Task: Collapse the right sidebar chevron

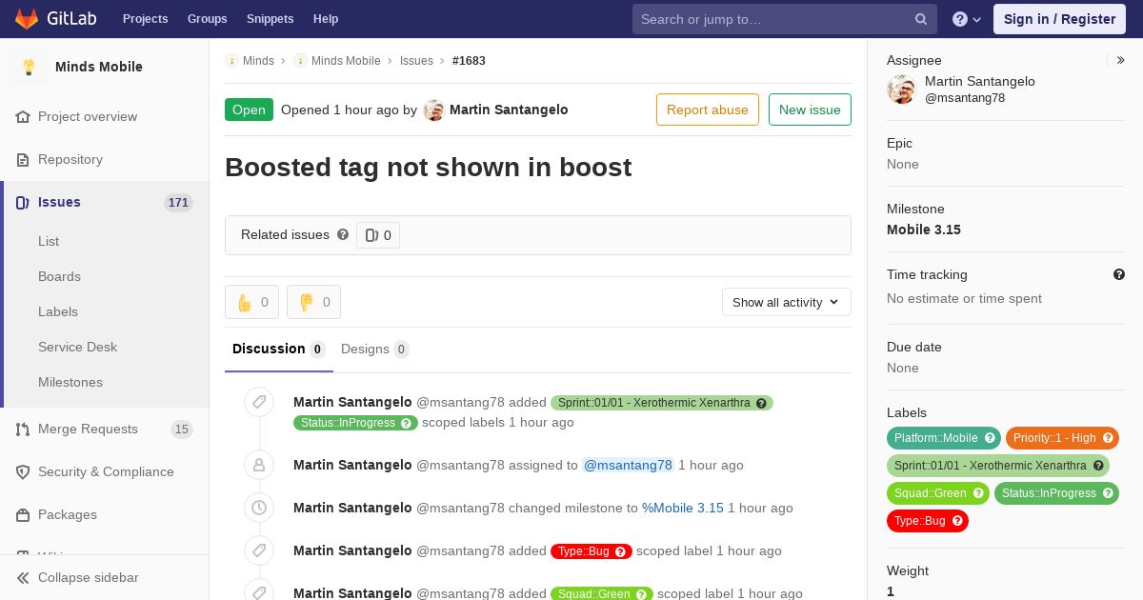Action: click(1121, 60)
